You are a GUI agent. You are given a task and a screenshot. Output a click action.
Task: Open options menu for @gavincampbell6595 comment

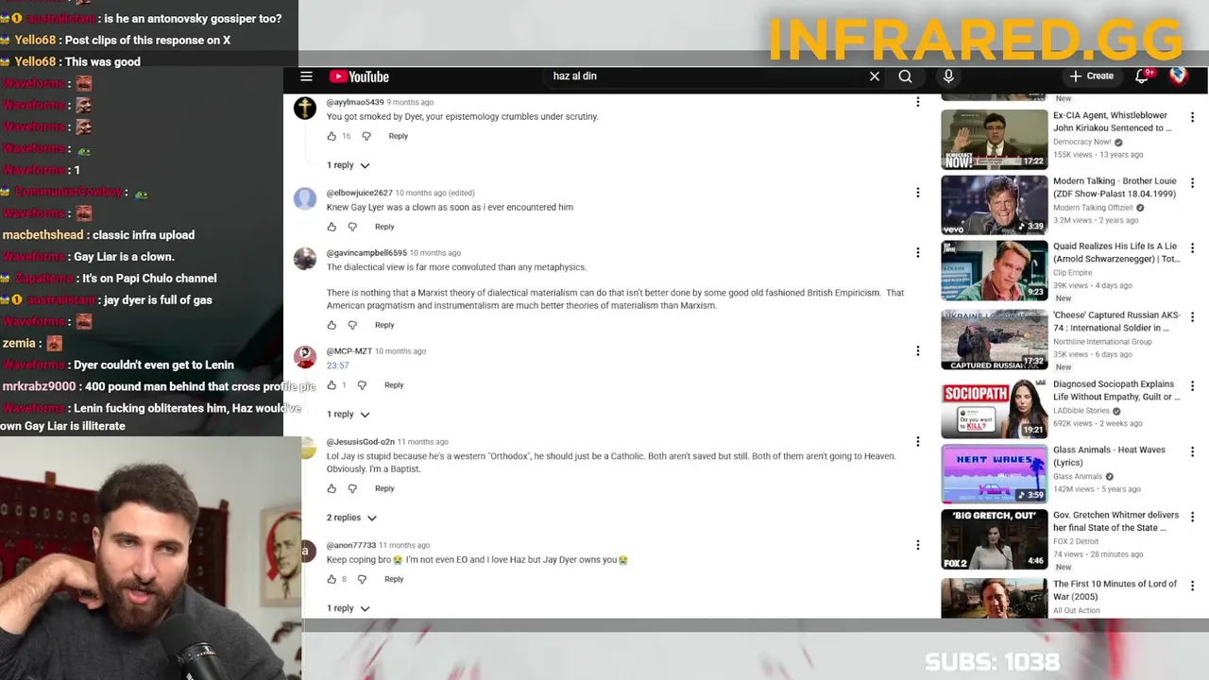tap(917, 253)
